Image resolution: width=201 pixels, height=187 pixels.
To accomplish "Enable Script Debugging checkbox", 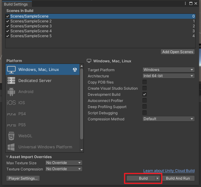I will coord(145,113).
